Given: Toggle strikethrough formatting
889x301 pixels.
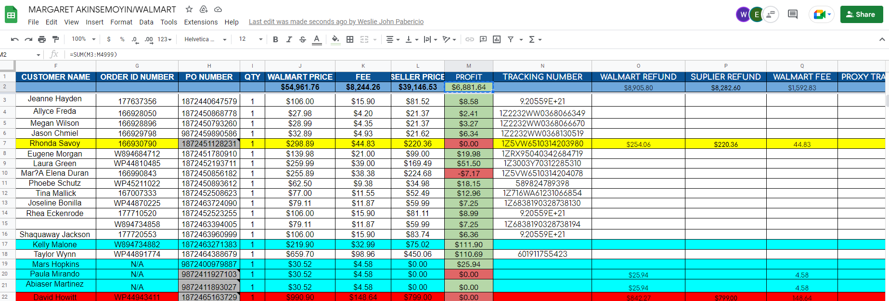Looking at the screenshot, I should pos(302,39).
